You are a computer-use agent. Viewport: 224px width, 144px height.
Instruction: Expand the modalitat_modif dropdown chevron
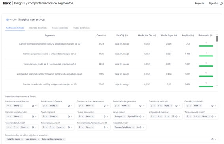pyautogui.click(x=143, y=127)
